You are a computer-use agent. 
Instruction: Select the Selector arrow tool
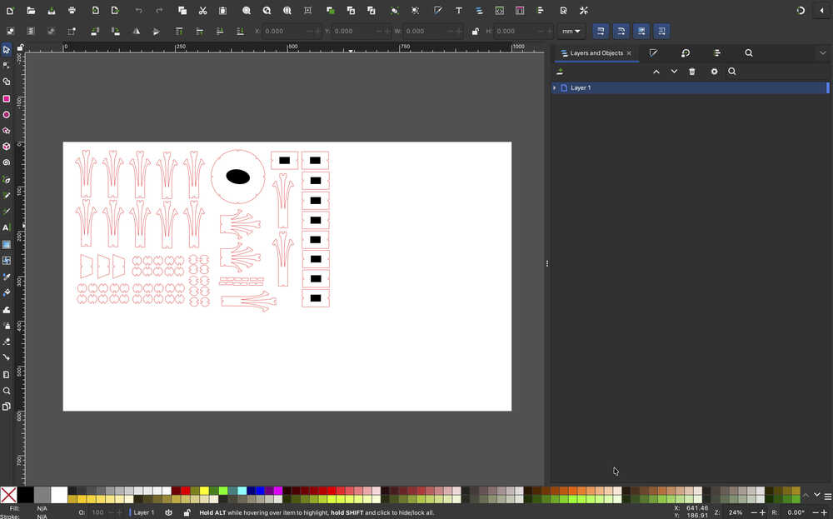[x=7, y=50]
